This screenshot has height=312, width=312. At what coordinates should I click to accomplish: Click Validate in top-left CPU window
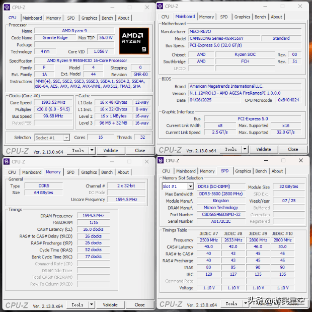pyautogui.click(x=111, y=151)
